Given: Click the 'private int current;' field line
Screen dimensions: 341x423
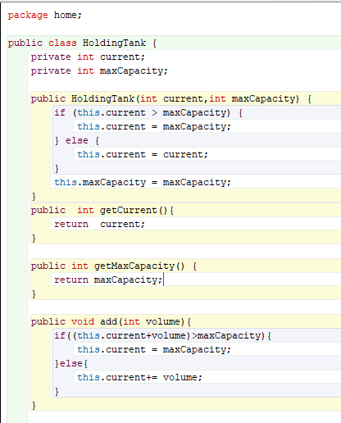Looking at the screenshot, I should coord(88,57).
